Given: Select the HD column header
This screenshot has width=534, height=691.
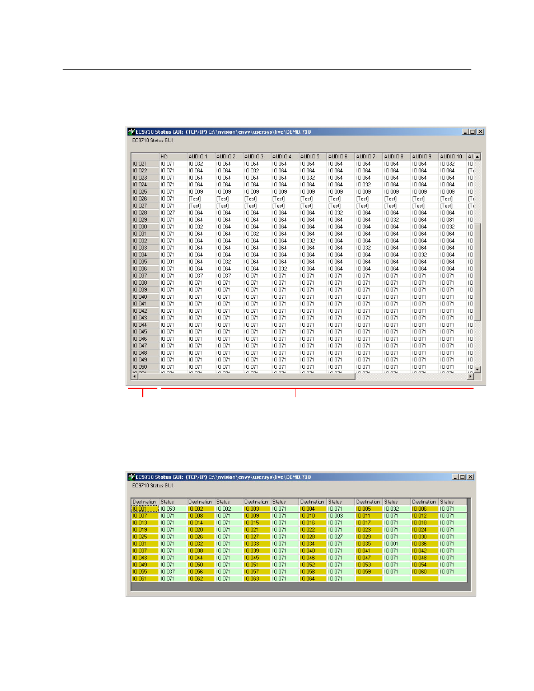Looking at the screenshot, I should click(173, 157).
